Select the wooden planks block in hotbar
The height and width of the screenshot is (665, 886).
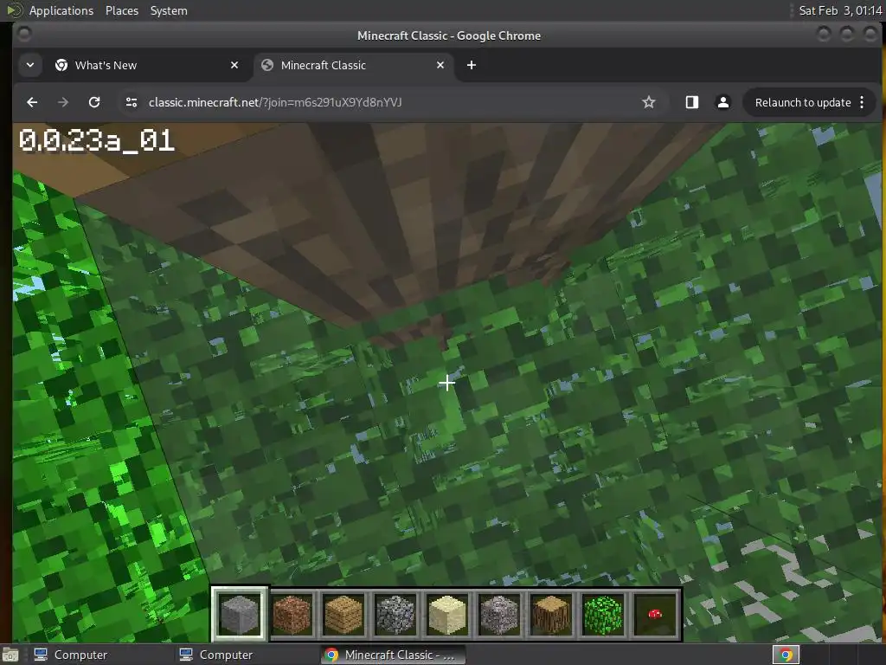pyautogui.click(x=343, y=614)
